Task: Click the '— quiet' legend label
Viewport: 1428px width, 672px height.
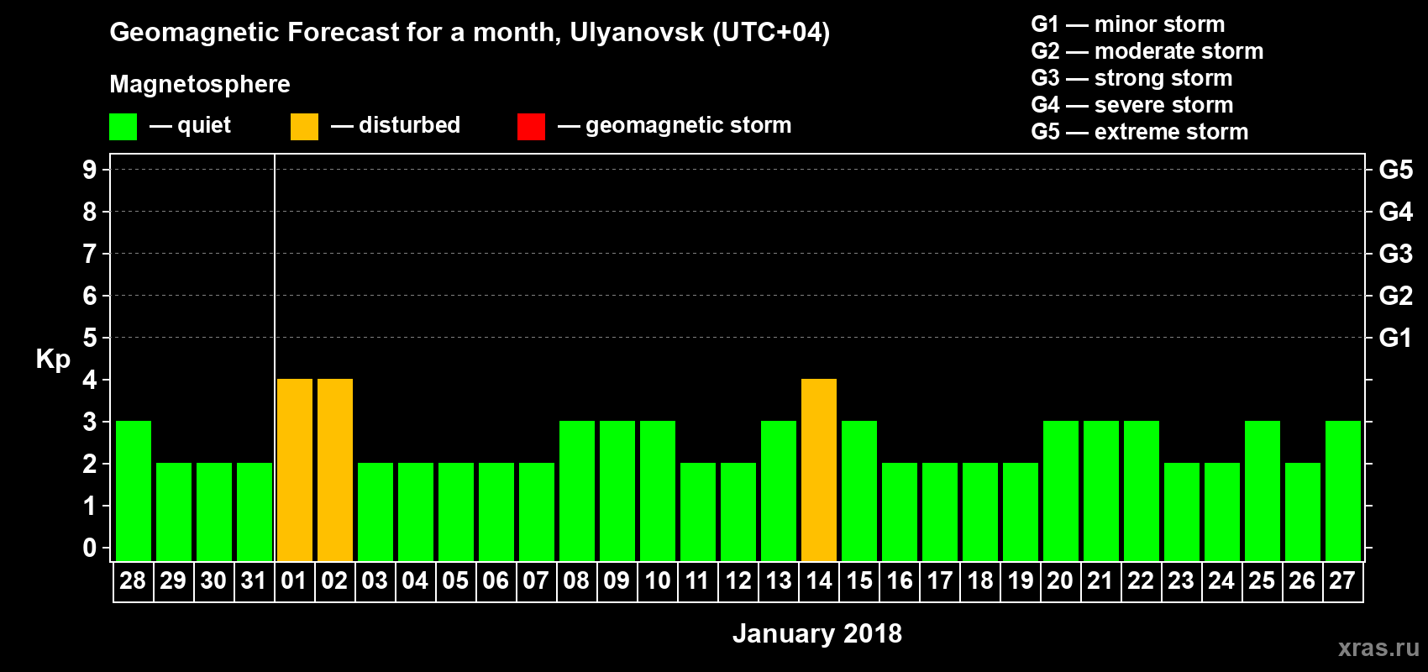Action: (x=190, y=126)
